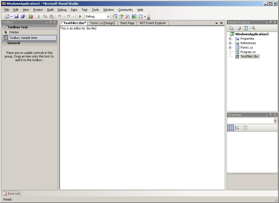Toggle auto-hide pin on Toolbox panel

pyautogui.click(x=50, y=22)
